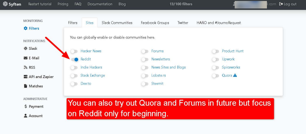Image resolution: width=306 pixels, height=134 pixels.
Task: Enable the Lobste.rs toggle
Action: tap(145, 76)
